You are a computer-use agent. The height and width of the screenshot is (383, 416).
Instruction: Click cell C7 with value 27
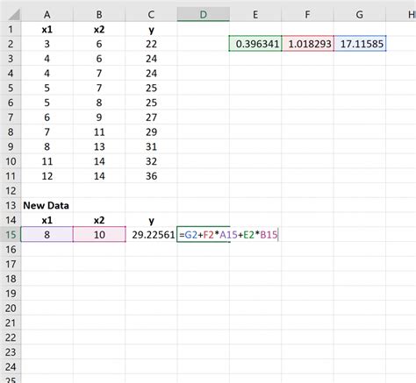(151, 117)
